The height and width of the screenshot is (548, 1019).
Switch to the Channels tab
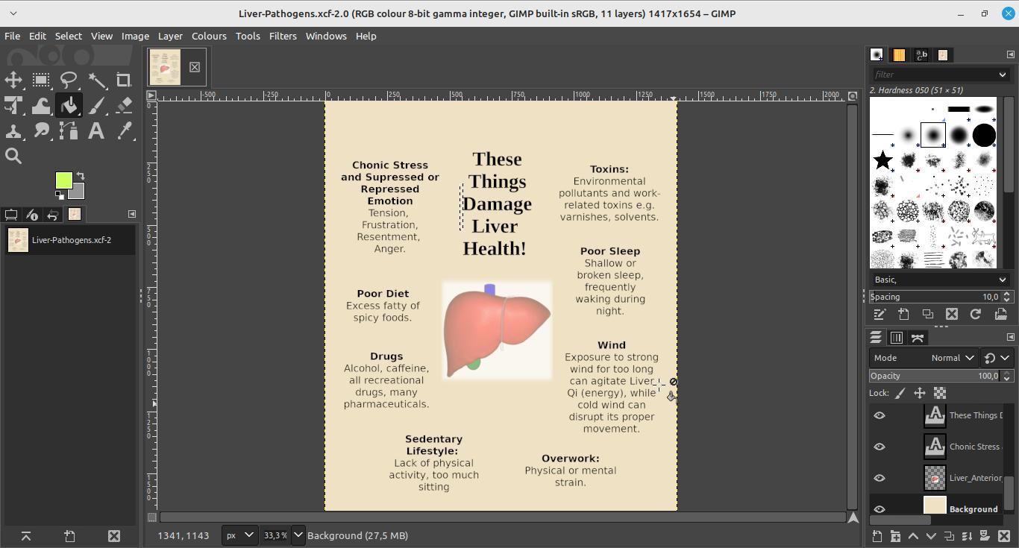[x=897, y=338]
